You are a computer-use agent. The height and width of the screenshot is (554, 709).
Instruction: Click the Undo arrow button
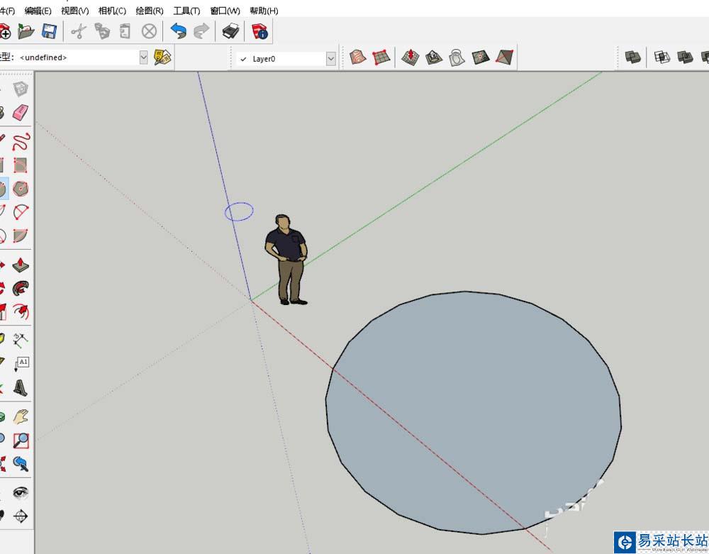click(178, 31)
